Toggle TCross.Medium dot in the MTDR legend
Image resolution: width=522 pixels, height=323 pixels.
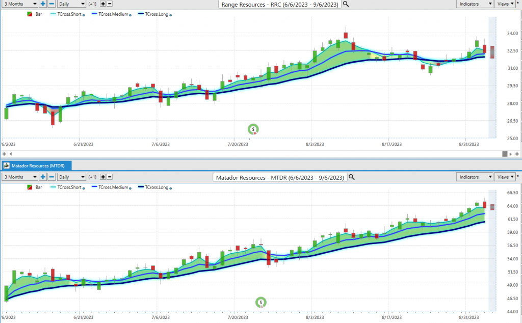click(x=130, y=189)
